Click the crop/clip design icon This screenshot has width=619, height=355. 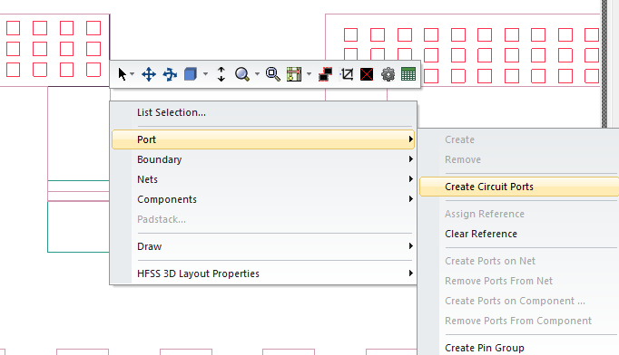coord(347,74)
